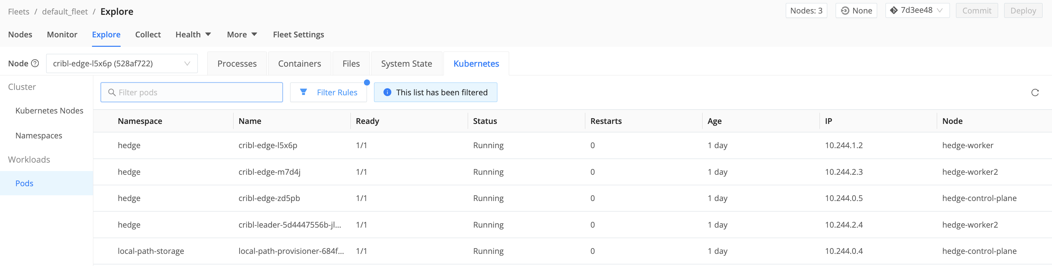Image resolution: width=1052 pixels, height=266 pixels.
Task: Click the Node help question-mark icon
Action: (x=35, y=63)
